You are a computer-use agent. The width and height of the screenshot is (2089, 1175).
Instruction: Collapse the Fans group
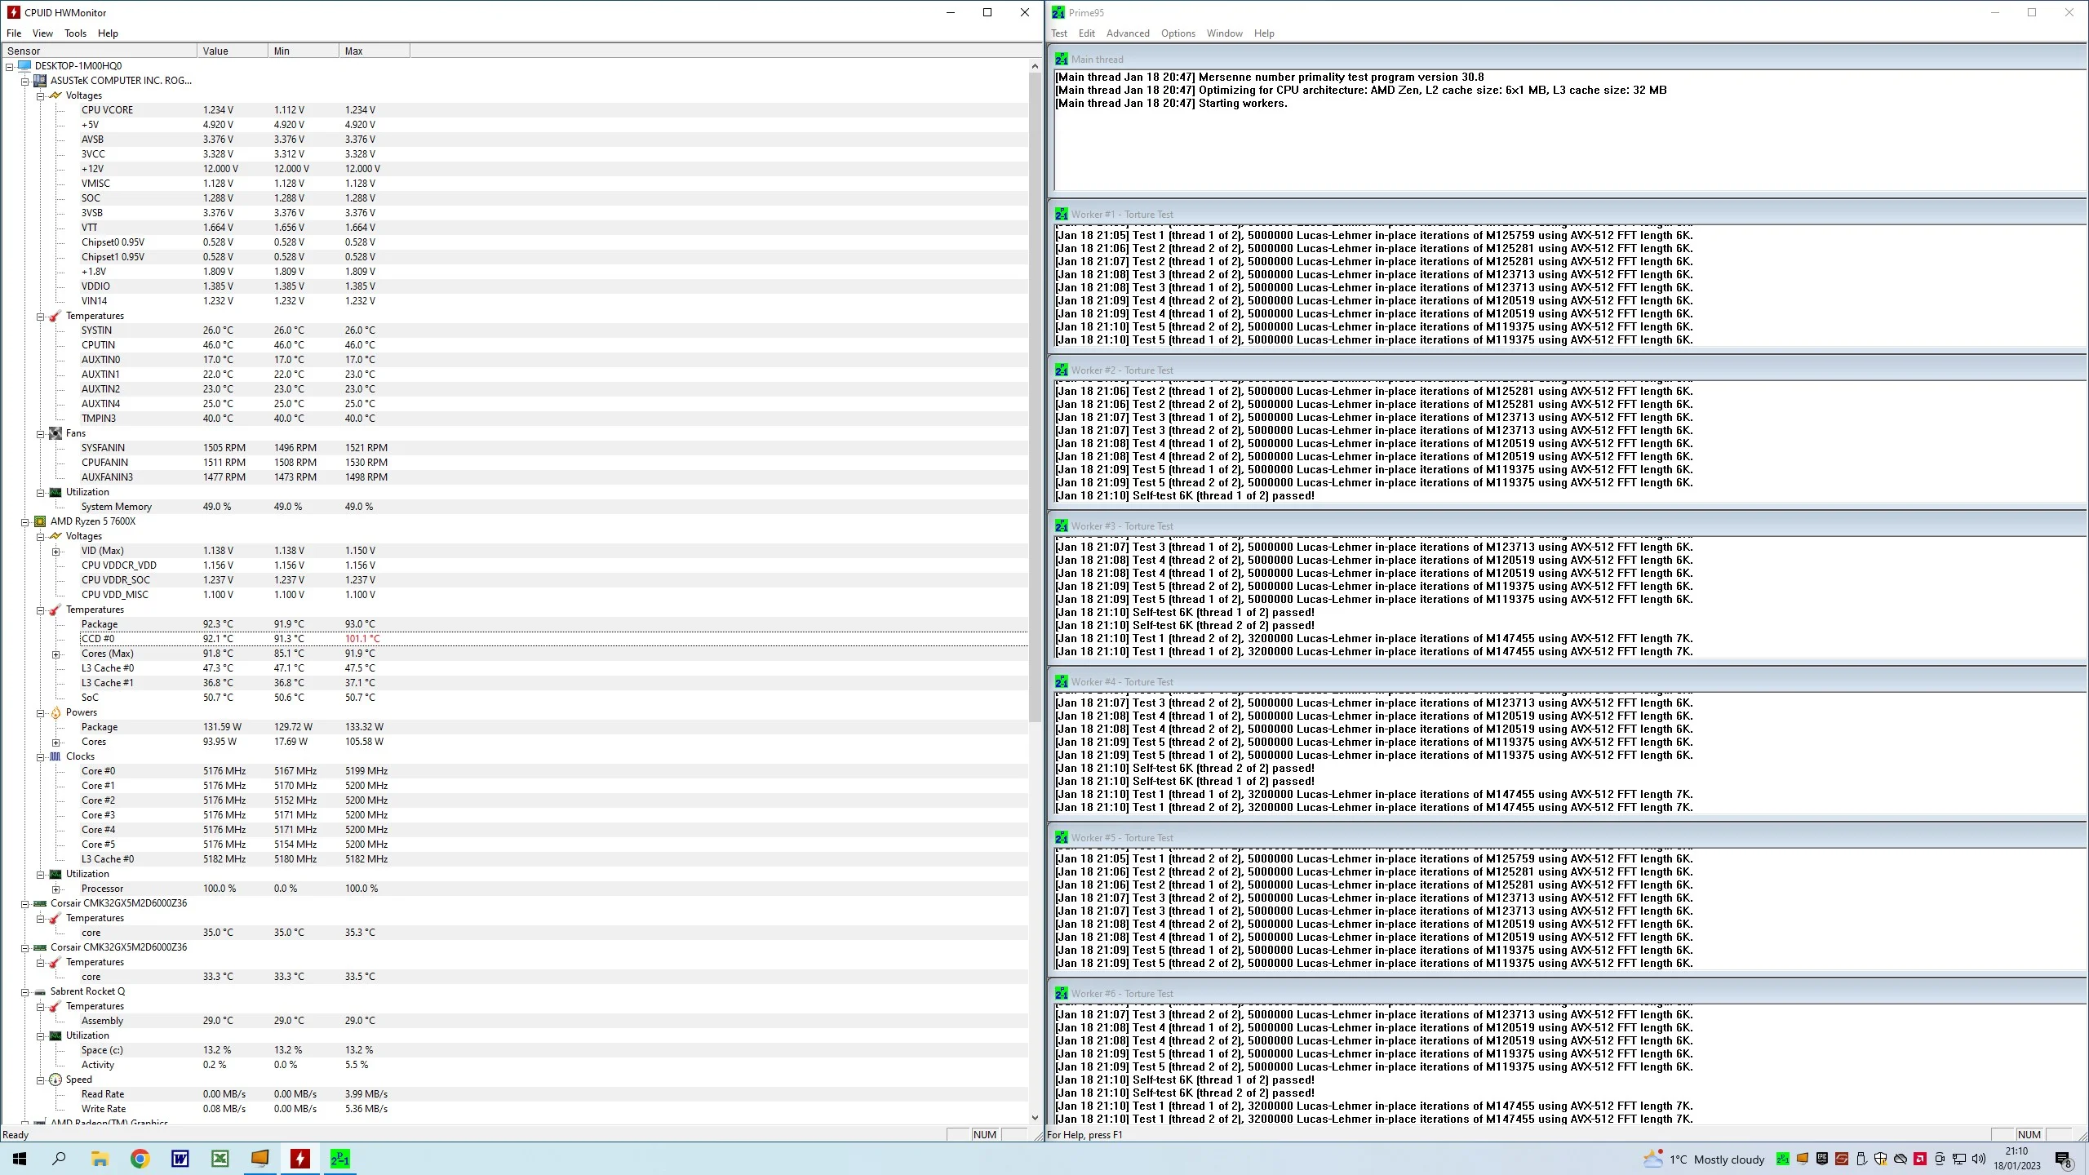pyautogui.click(x=41, y=433)
